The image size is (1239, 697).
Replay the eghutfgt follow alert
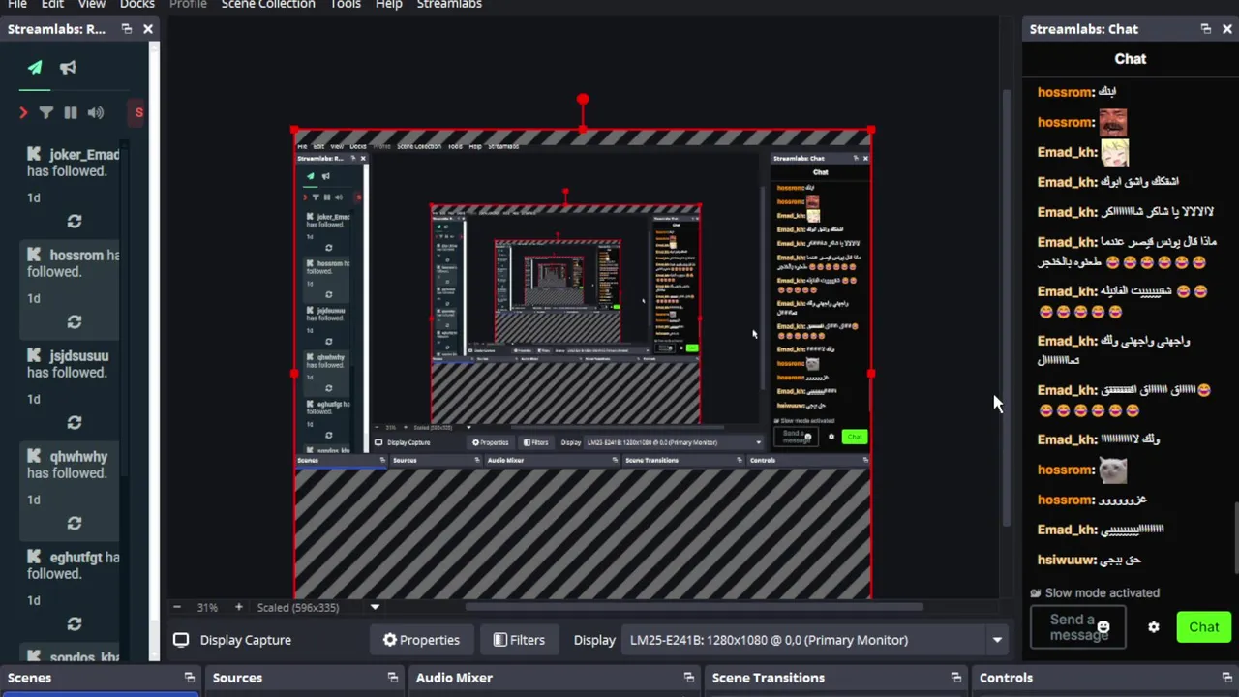(x=75, y=624)
